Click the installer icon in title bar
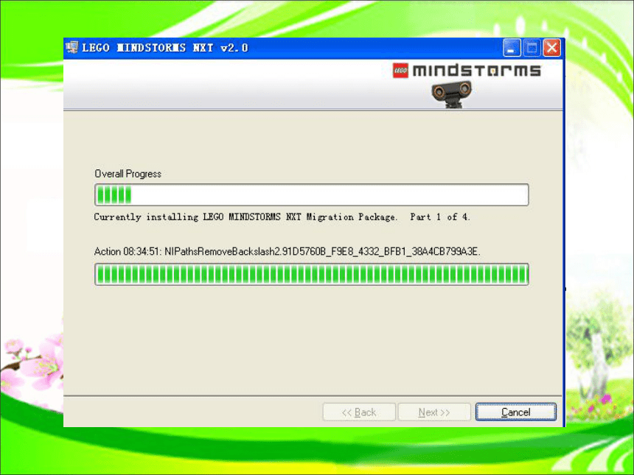This screenshot has width=634, height=475. pyautogui.click(x=72, y=48)
